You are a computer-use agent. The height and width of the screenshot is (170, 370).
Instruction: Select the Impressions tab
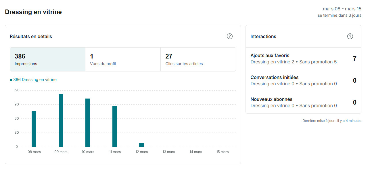pos(47,59)
